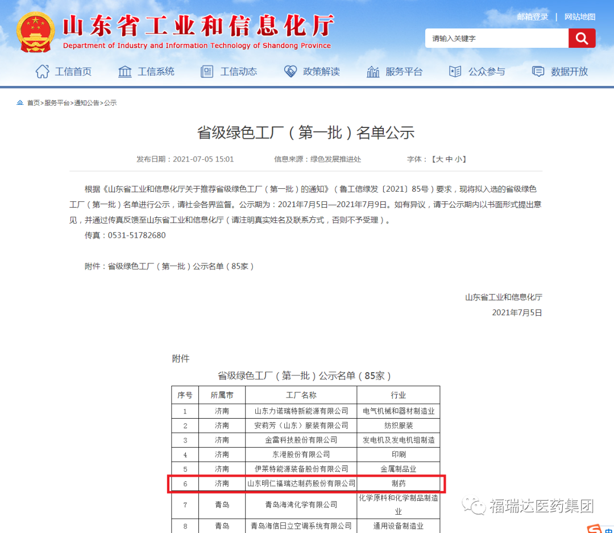This screenshot has height=533, width=614.
Task: Click the attachment line 省级绿色工厂（第一批）公示名单（85家）
Action: [181, 266]
